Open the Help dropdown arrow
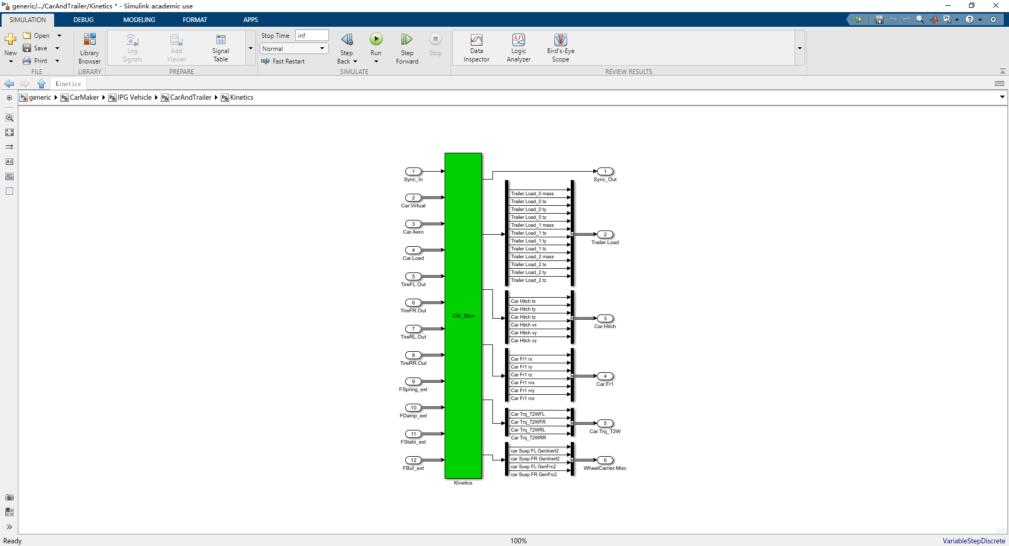This screenshot has height=546, width=1009. click(980, 19)
